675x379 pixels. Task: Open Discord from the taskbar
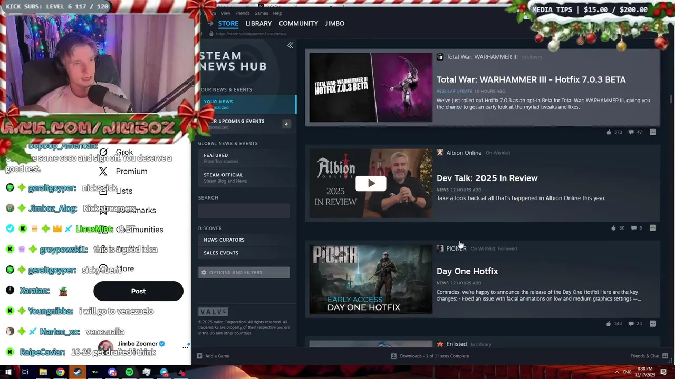[112, 372]
